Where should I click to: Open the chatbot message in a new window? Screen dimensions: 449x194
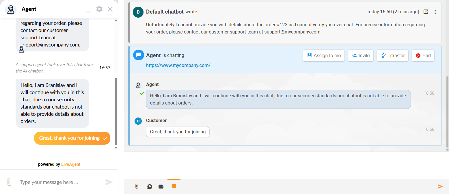(426, 12)
